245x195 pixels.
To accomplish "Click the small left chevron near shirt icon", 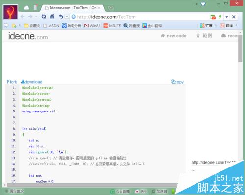I will (x=196, y=4).
